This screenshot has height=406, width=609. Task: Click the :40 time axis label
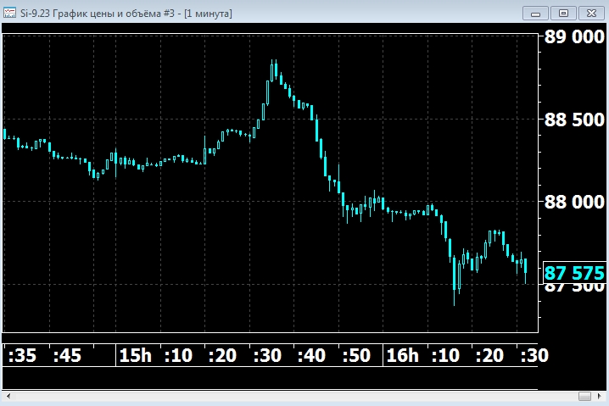[x=310, y=355]
